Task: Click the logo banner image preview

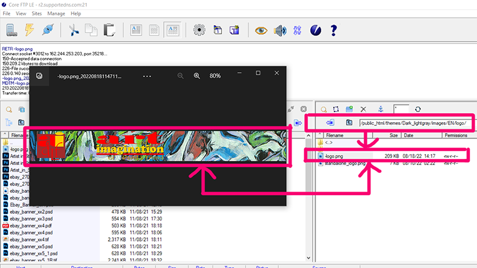Action: pyautogui.click(x=158, y=146)
